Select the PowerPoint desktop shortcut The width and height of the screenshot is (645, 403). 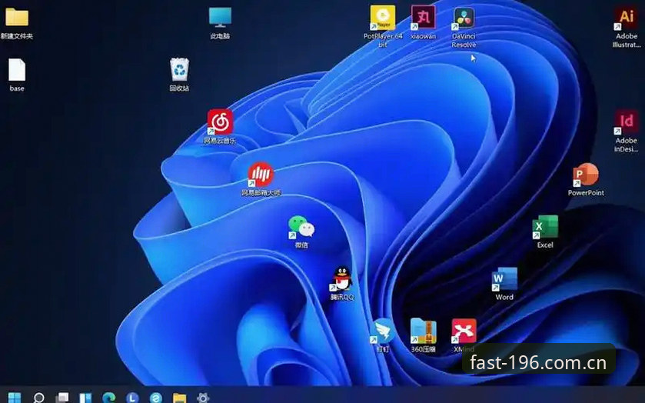pyautogui.click(x=586, y=175)
